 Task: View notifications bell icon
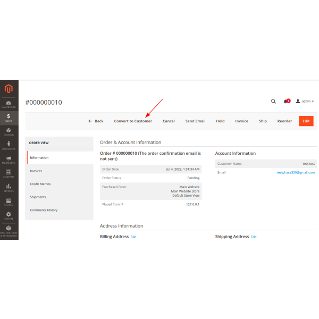(x=286, y=101)
